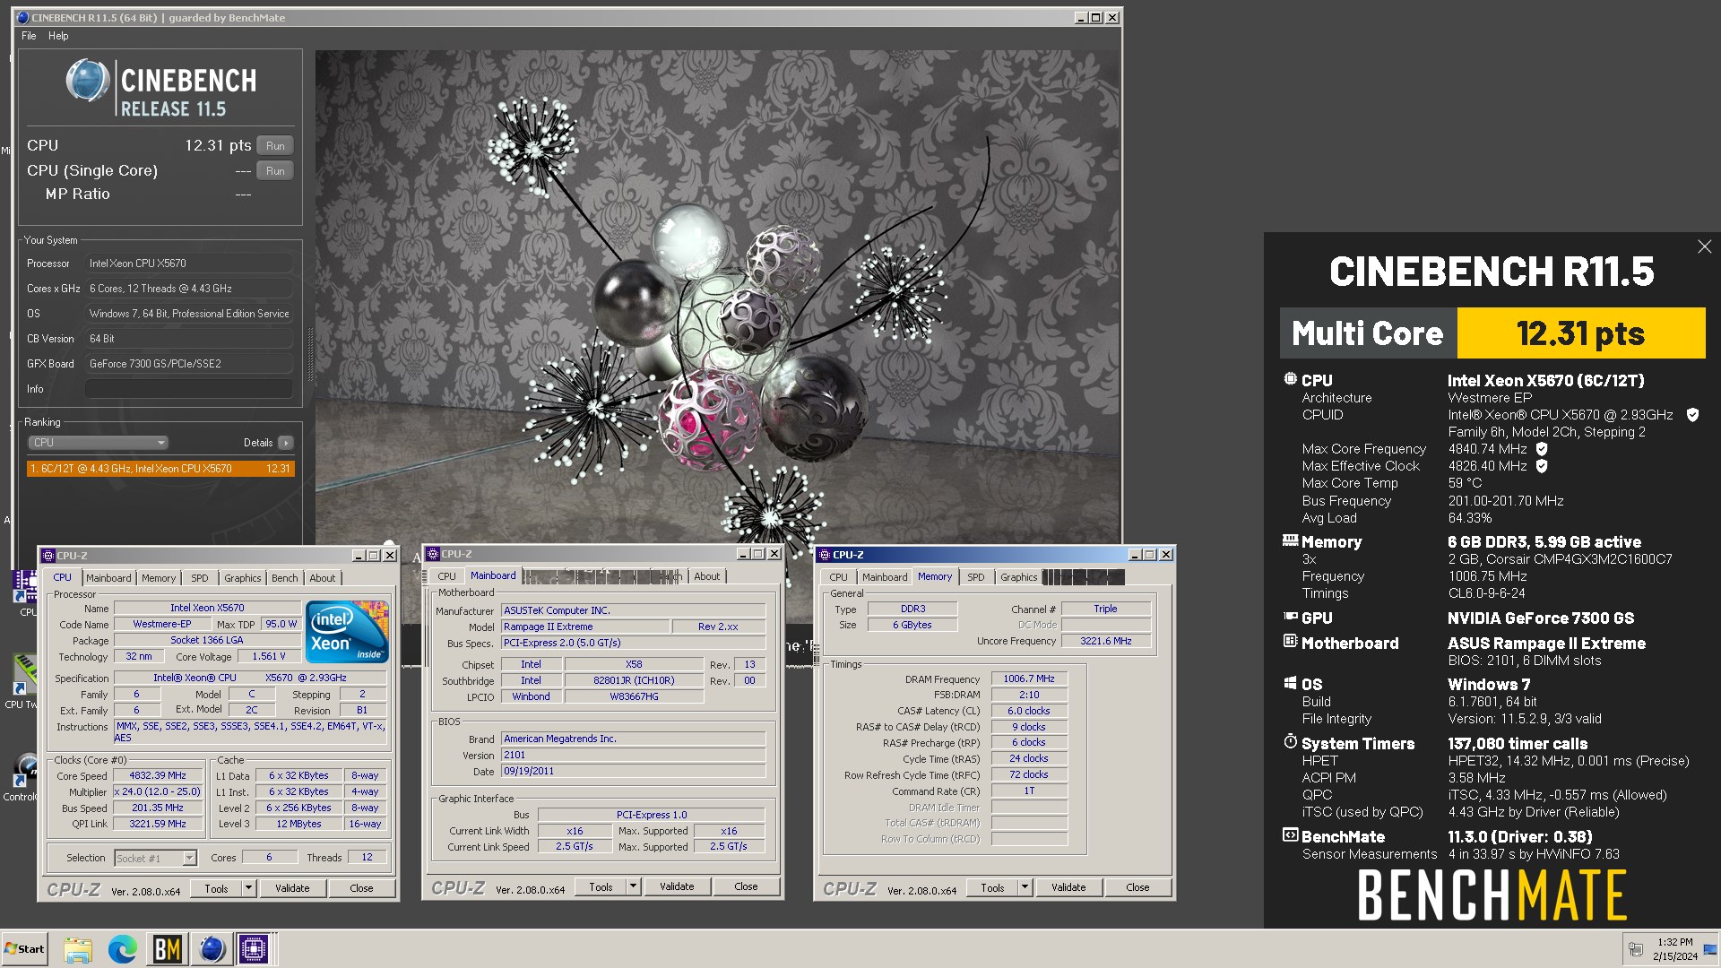This screenshot has height=968, width=1721.
Task: Click the Intel Xeon inside logo in CPU-Z
Action: click(x=346, y=632)
